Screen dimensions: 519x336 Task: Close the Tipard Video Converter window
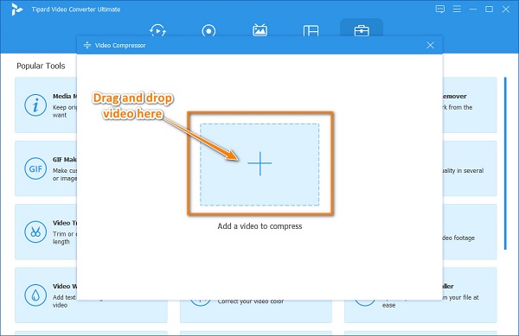505,10
